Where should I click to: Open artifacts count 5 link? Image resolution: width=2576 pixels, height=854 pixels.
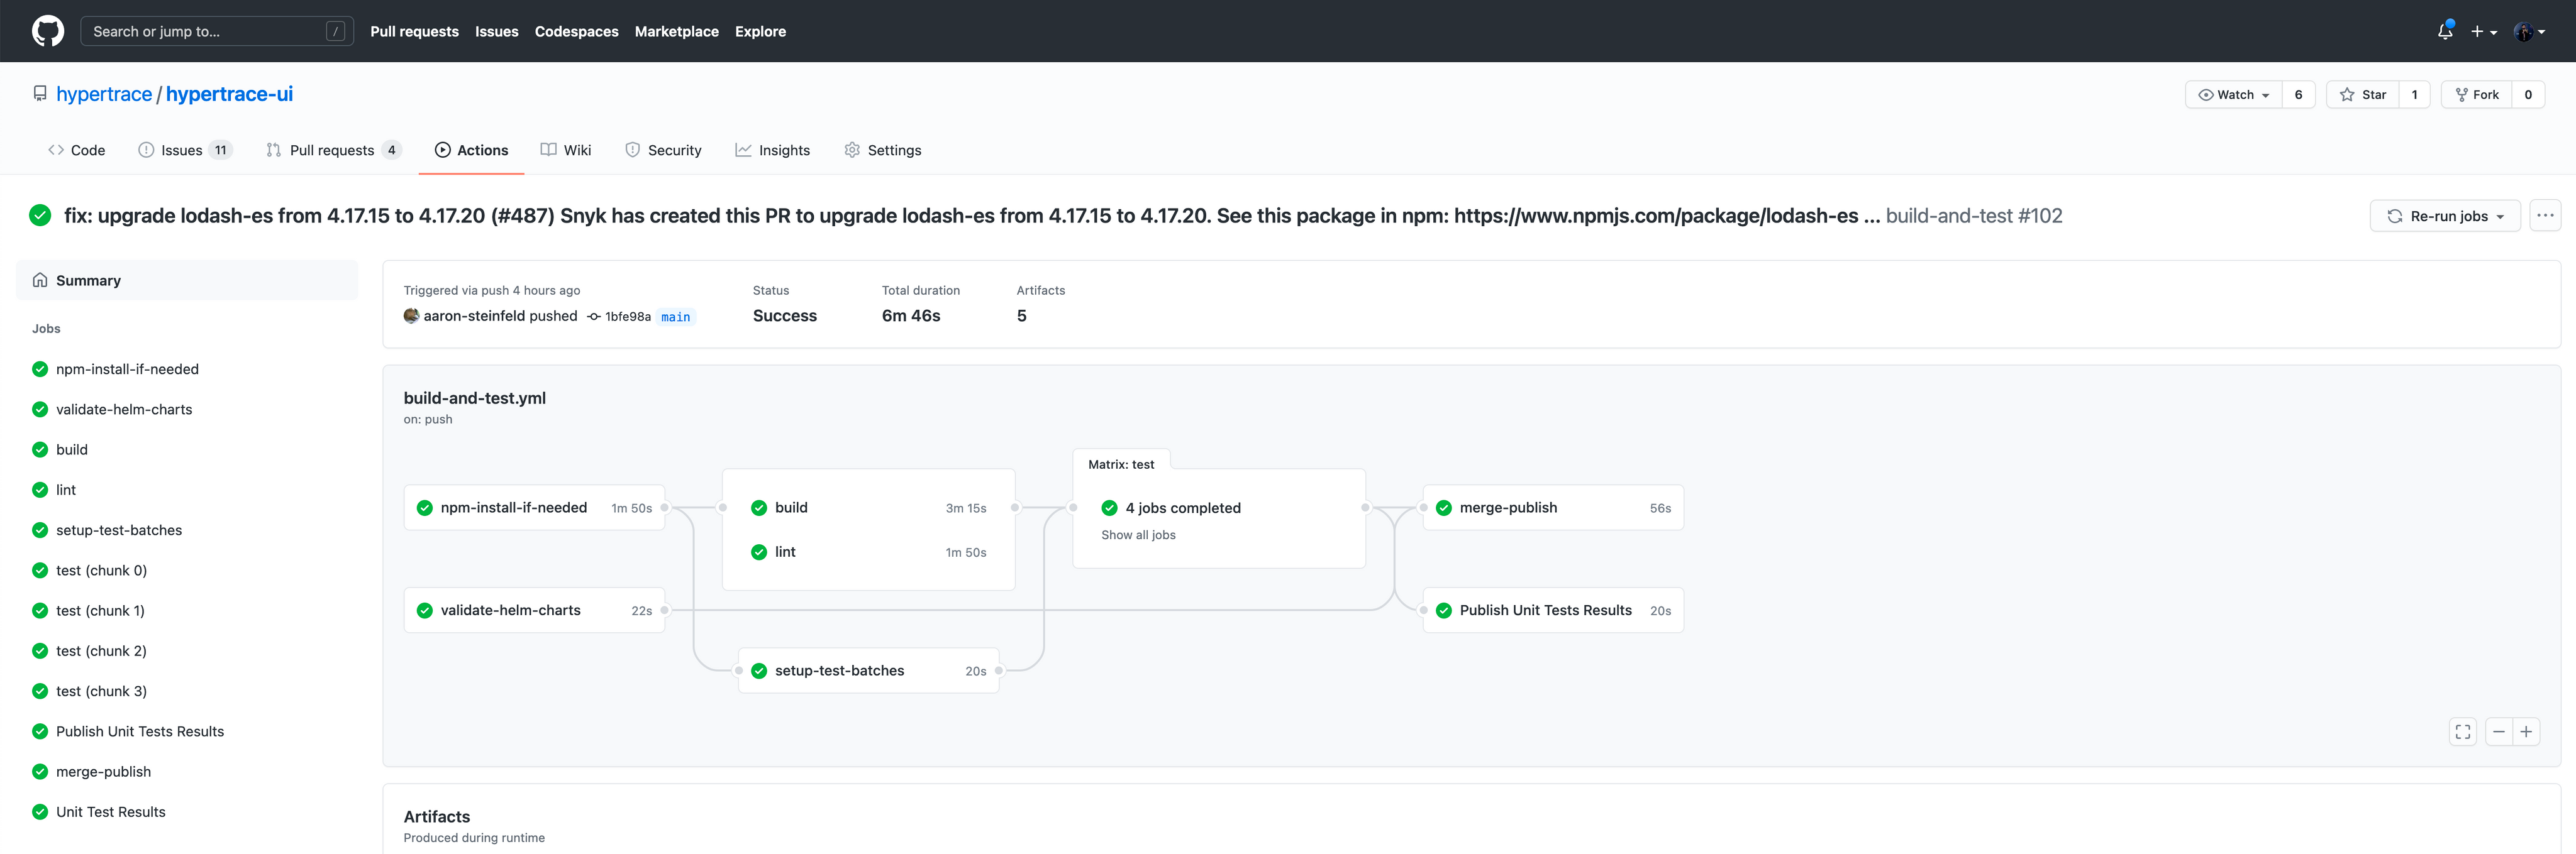[1021, 315]
